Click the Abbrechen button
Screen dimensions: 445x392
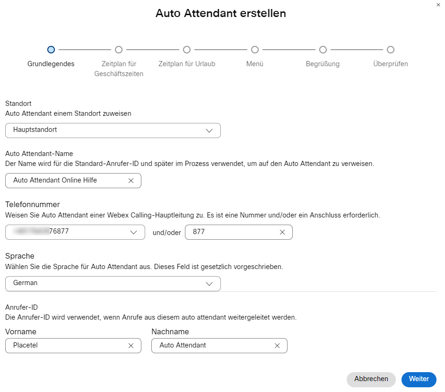click(x=371, y=379)
